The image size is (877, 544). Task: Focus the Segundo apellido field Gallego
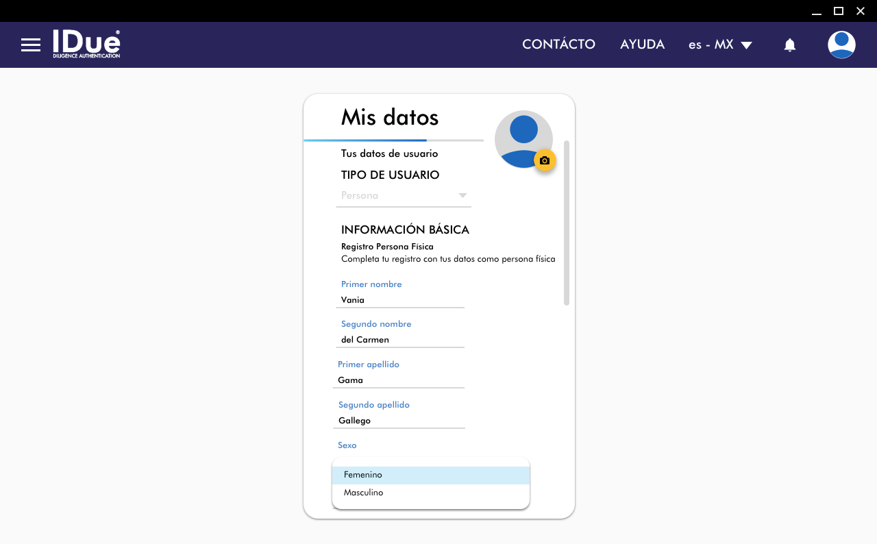point(399,421)
